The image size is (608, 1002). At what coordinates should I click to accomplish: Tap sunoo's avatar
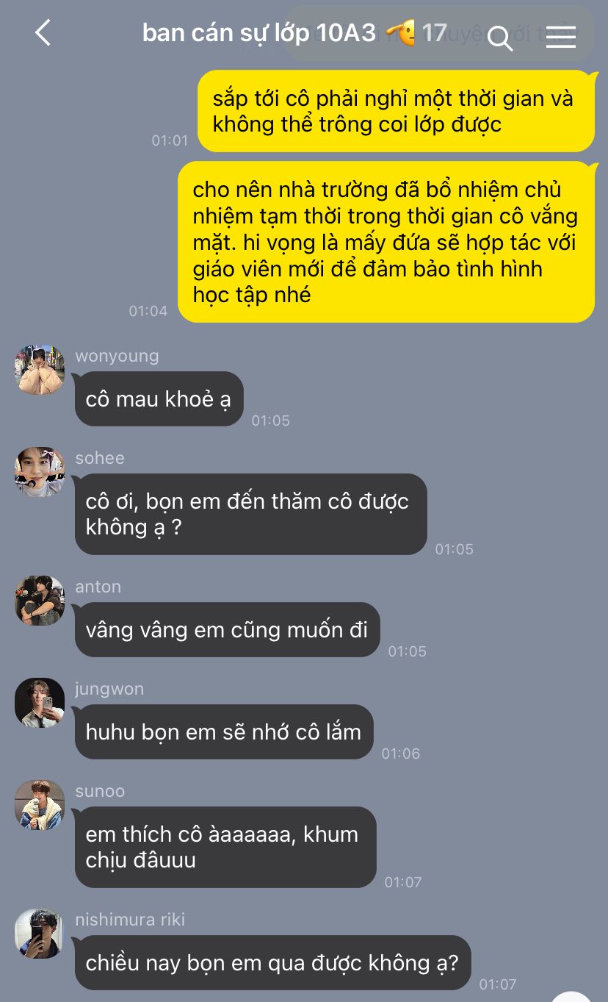(40, 805)
